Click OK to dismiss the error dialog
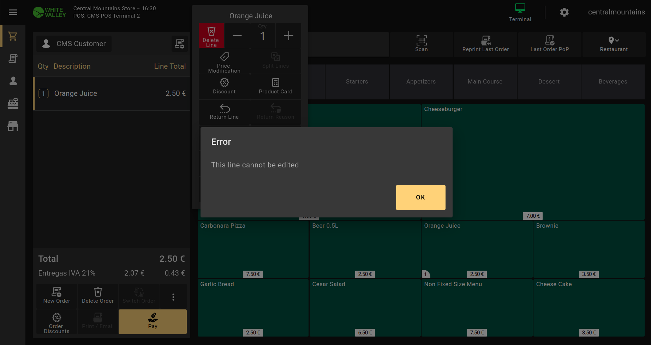This screenshot has height=345, width=651. point(420,197)
